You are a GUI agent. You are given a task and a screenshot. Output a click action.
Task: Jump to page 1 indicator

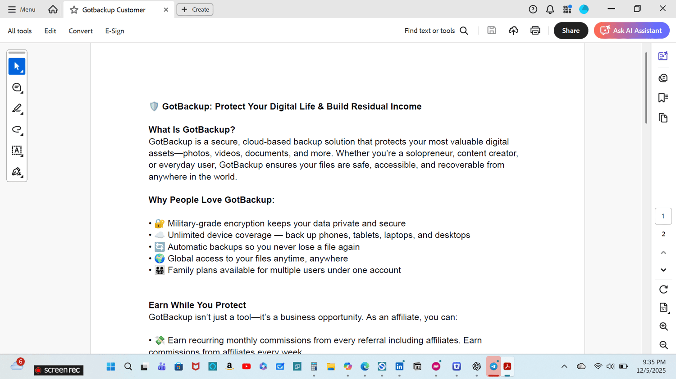[663, 216]
